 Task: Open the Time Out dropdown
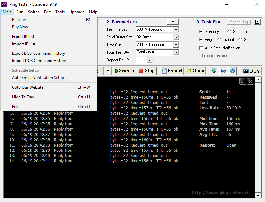point(176,45)
